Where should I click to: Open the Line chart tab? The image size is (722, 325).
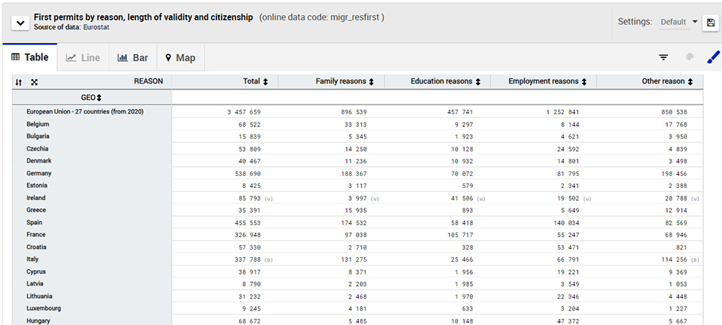[x=83, y=58]
